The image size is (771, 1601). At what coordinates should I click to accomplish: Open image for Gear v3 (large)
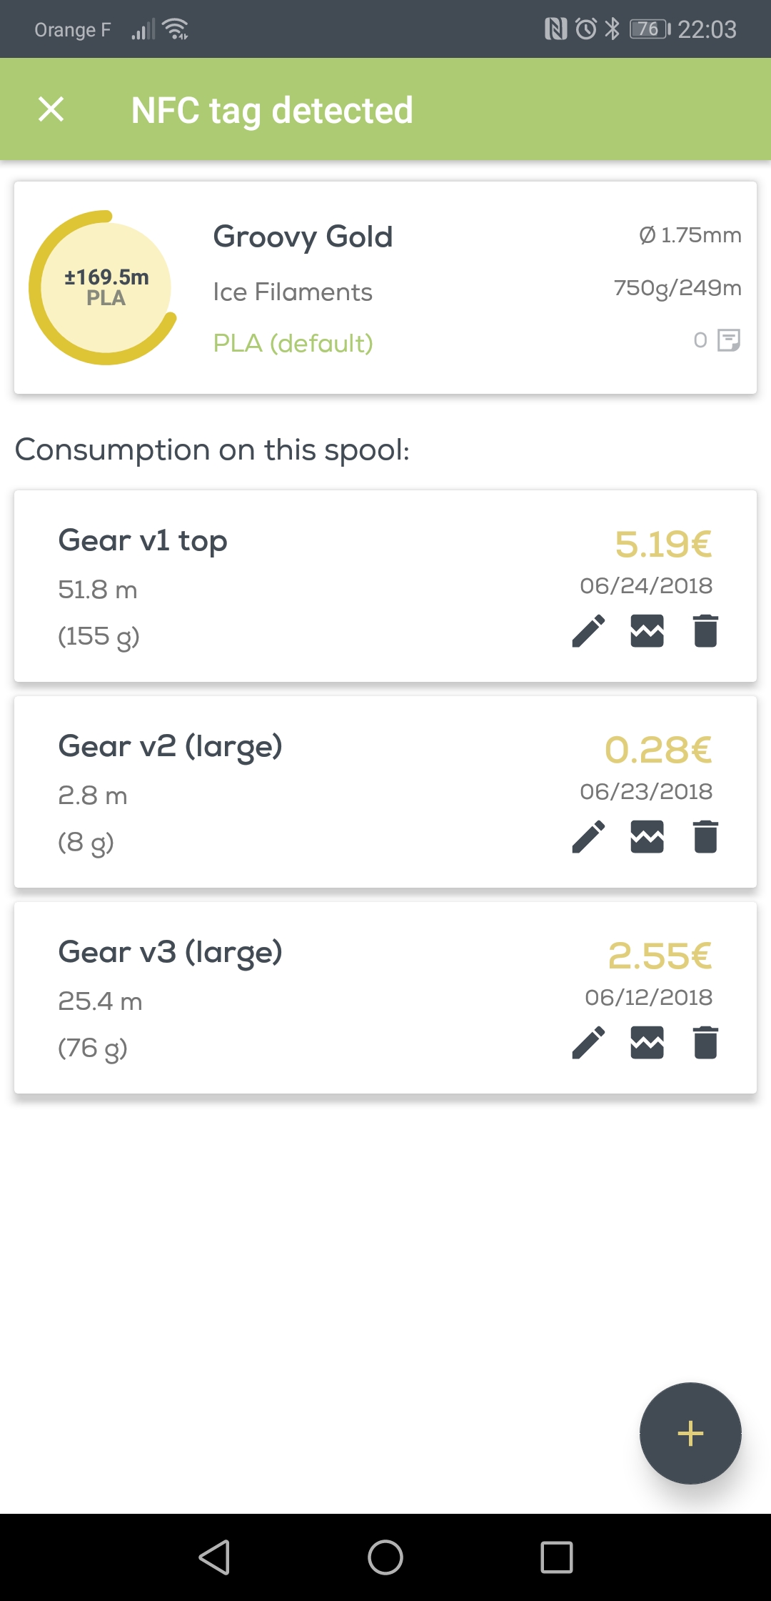coord(647,1043)
